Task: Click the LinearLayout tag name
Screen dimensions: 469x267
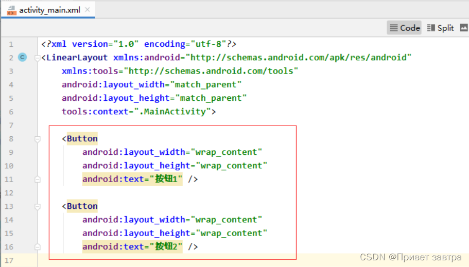Action: 77,58
